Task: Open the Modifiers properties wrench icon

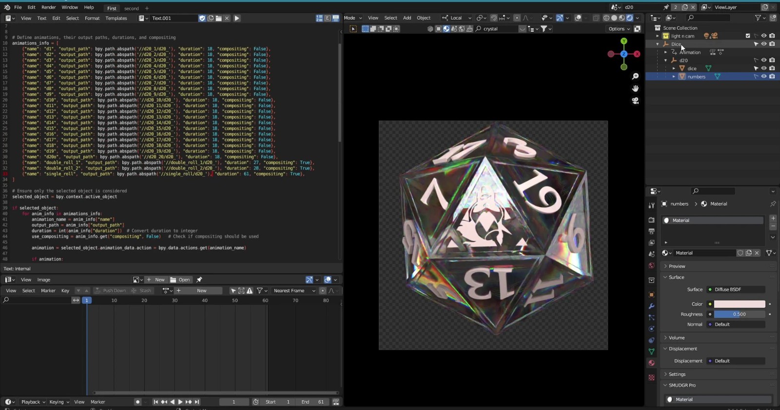Action: 652,306
